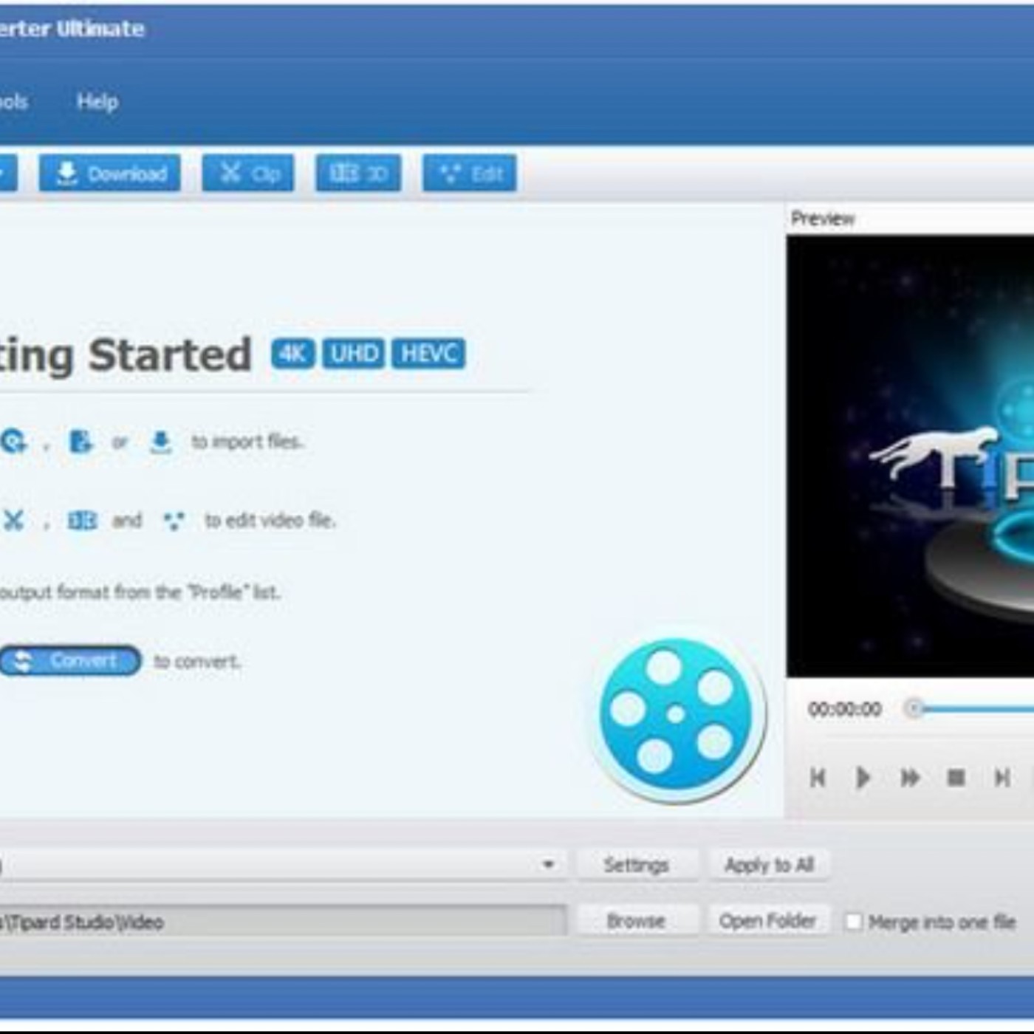This screenshot has height=1034, width=1034.
Task: Click the 00:00:00 time display
Action: click(845, 709)
